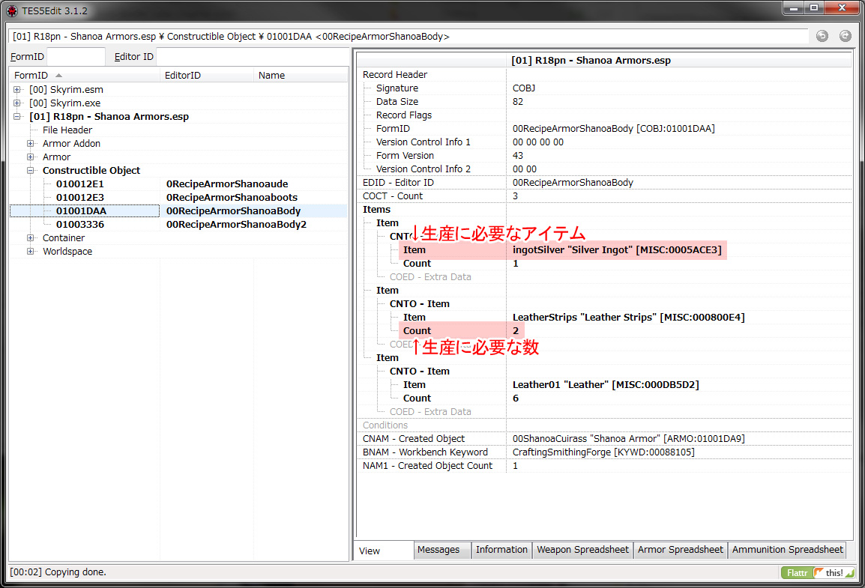The image size is (865, 588).
Task: Select record 010012E1 0RecipeArmorShanoaude
Action: pos(178,184)
